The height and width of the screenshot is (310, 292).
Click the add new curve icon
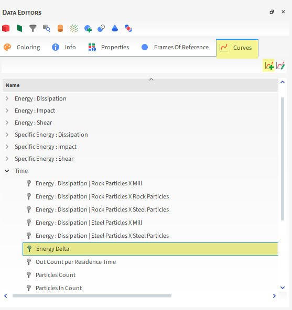pos(269,65)
